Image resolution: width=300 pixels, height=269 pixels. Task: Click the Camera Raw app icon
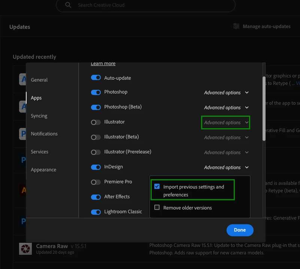tap(25, 249)
